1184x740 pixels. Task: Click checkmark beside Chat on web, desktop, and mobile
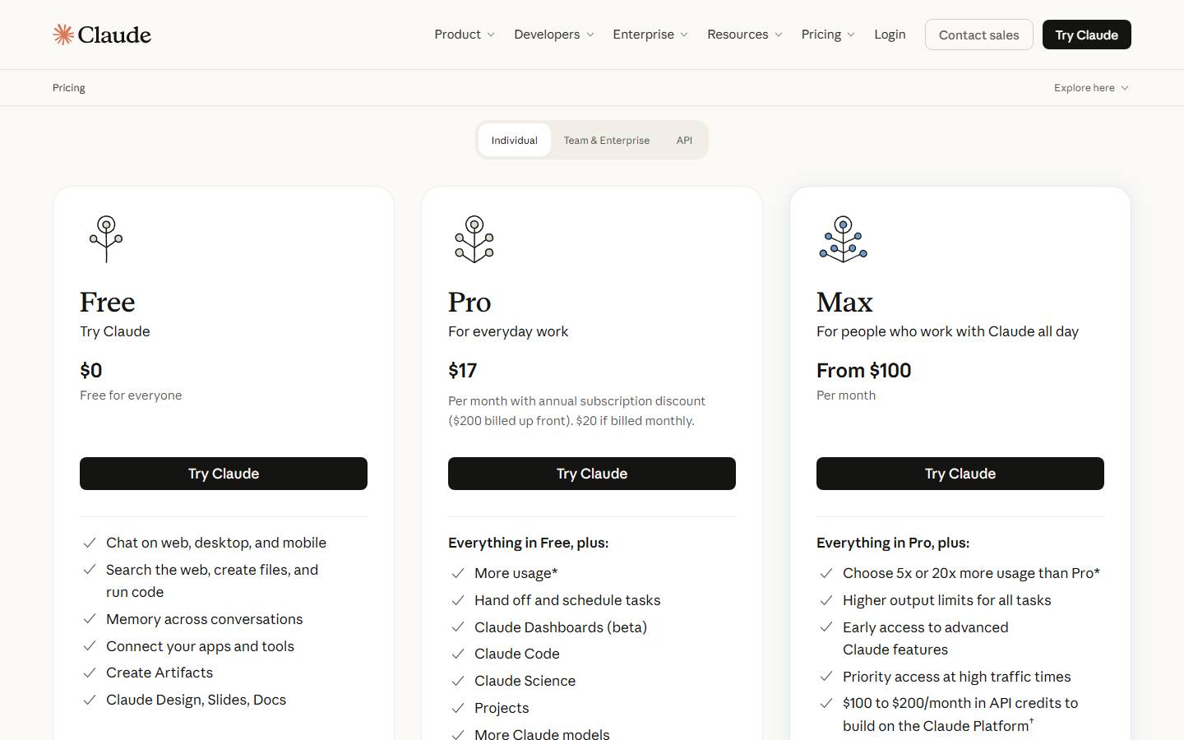[90, 543]
